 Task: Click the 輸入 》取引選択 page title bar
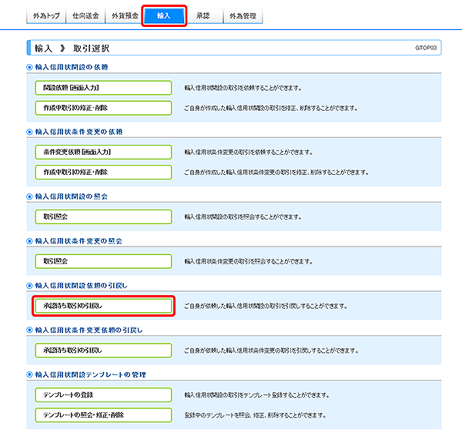tap(231, 48)
